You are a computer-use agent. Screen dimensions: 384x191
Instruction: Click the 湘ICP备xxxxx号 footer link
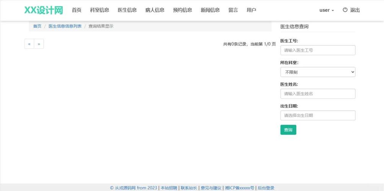(x=240, y=188)
